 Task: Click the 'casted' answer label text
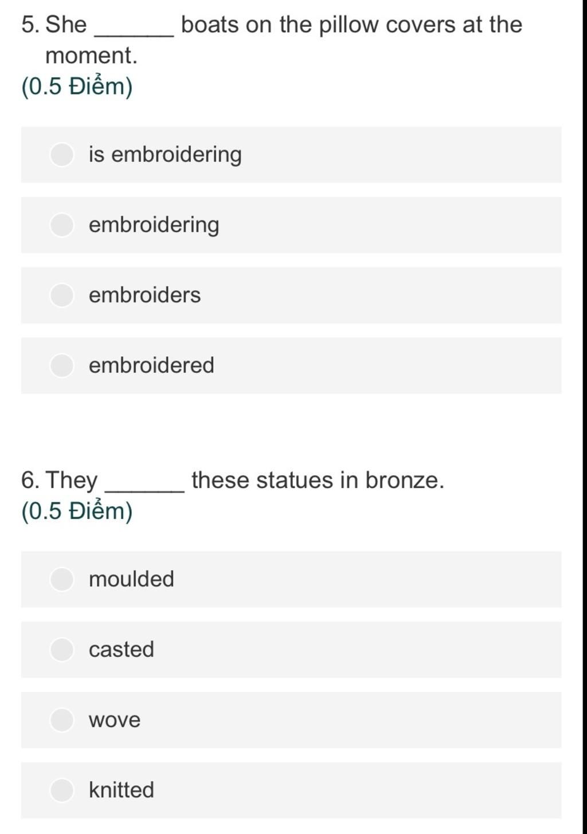[122, 650]
